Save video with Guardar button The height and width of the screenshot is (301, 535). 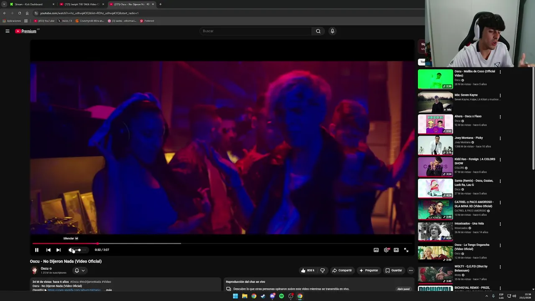394,270
